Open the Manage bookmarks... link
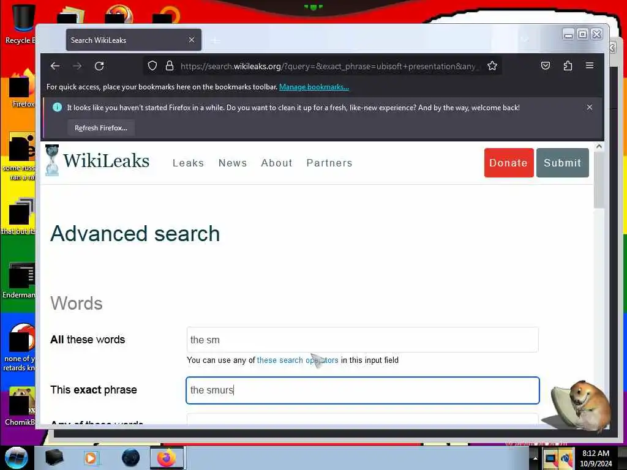 [314, 87]
